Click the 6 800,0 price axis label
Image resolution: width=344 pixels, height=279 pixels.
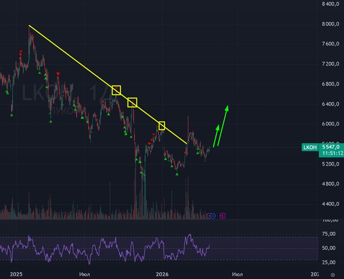pos(331,84)
